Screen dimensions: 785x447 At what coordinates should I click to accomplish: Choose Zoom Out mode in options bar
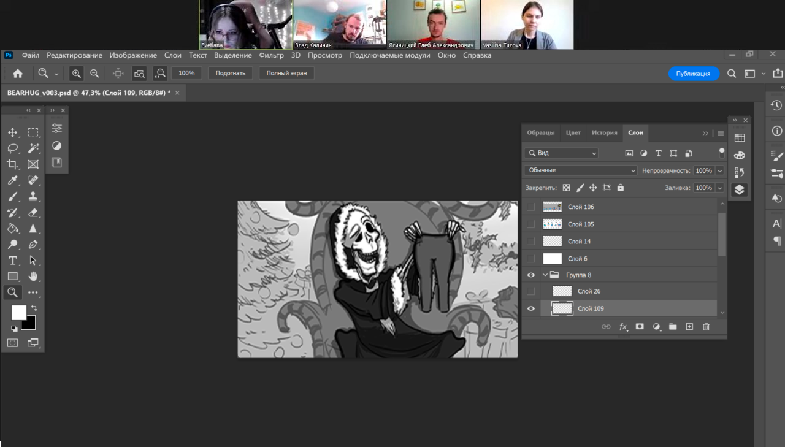coord(94,73)
